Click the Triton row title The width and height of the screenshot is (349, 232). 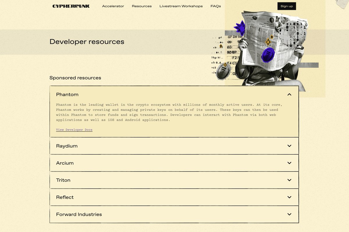tap(63, 180)
